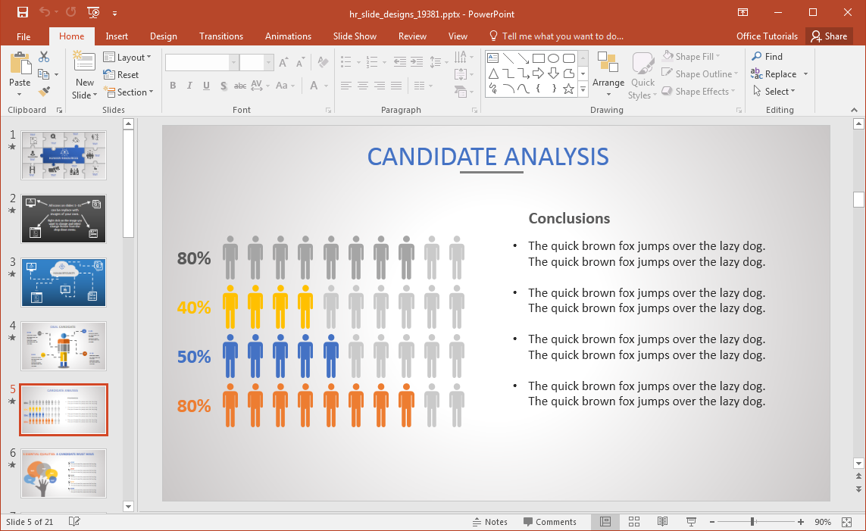
Task: Toggle Italic formatting
Action: point(189,86)
